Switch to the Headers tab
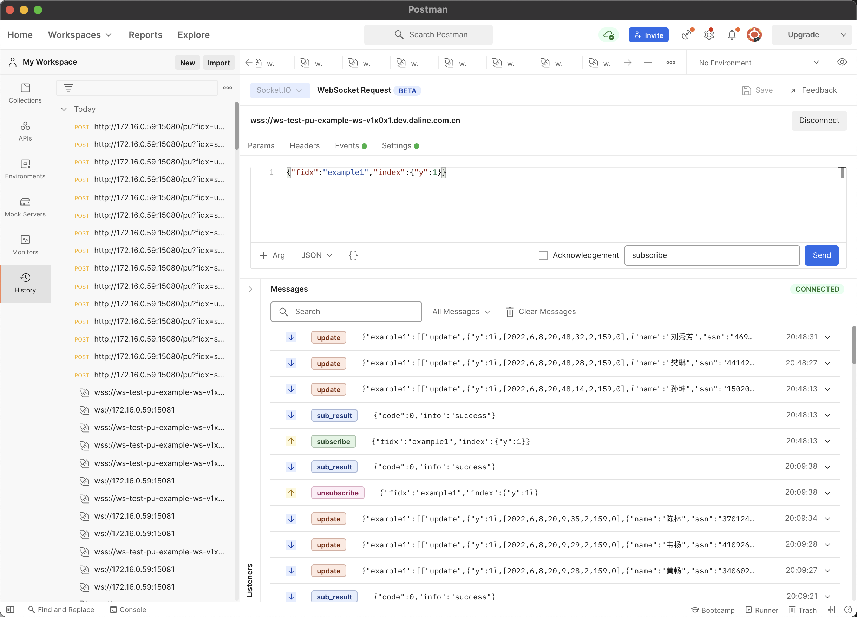The width and height of the screenshot is (857, 617). (305, 145)
